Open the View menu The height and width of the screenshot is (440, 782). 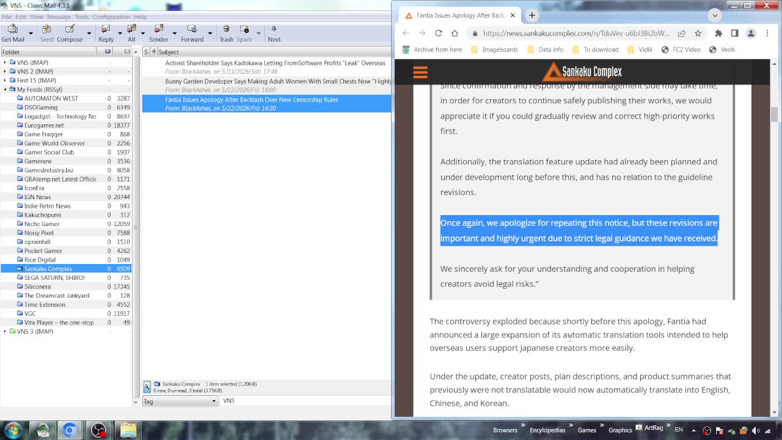coord(36,16)
